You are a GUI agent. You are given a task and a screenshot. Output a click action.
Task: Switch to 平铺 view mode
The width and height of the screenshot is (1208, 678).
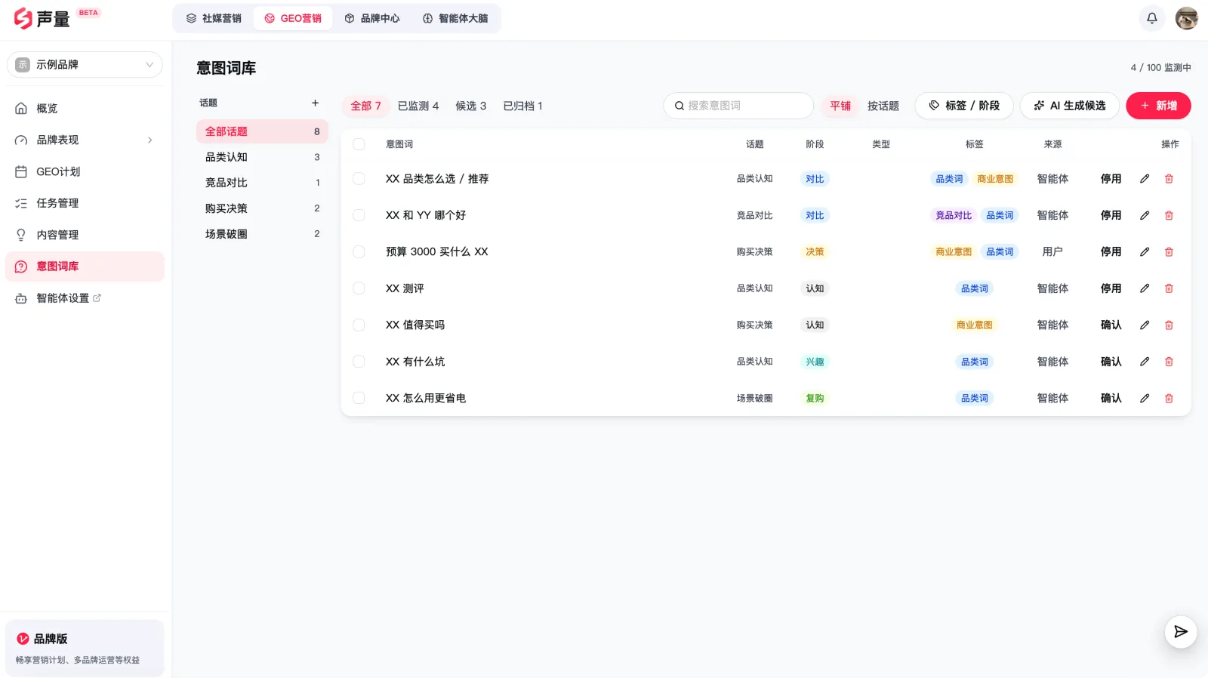click(840, 106)
